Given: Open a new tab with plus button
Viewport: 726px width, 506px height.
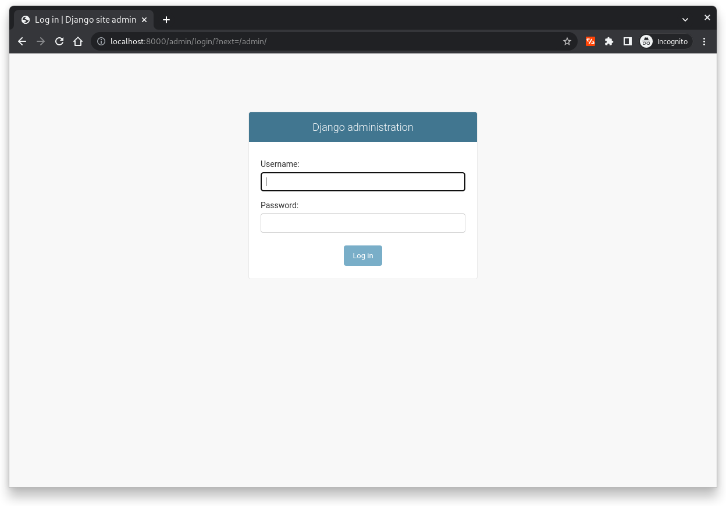Looking at the screenshot, I should (166, 20).
